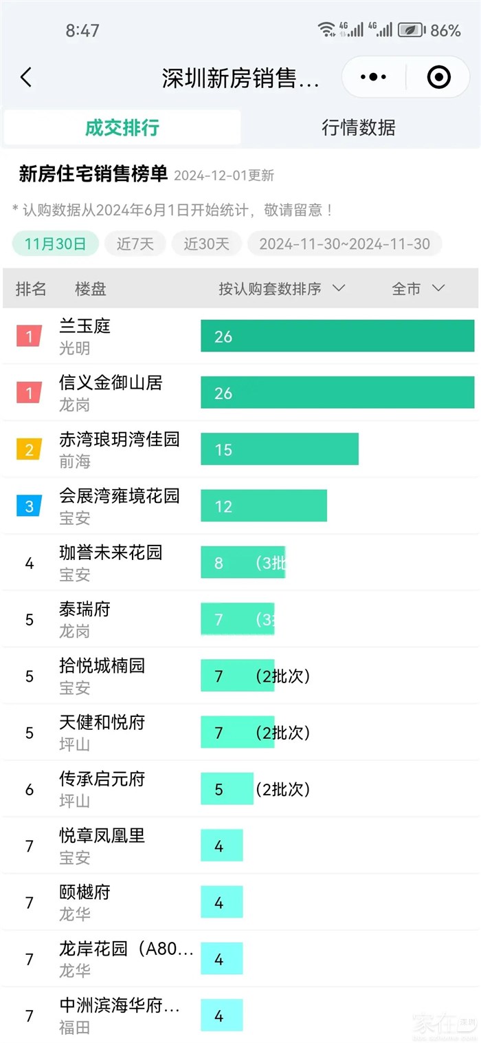Tap the 会展湾雍境花园 sales bar showing 12
This screenshot has height=1043, width=481.
(264, 506)
